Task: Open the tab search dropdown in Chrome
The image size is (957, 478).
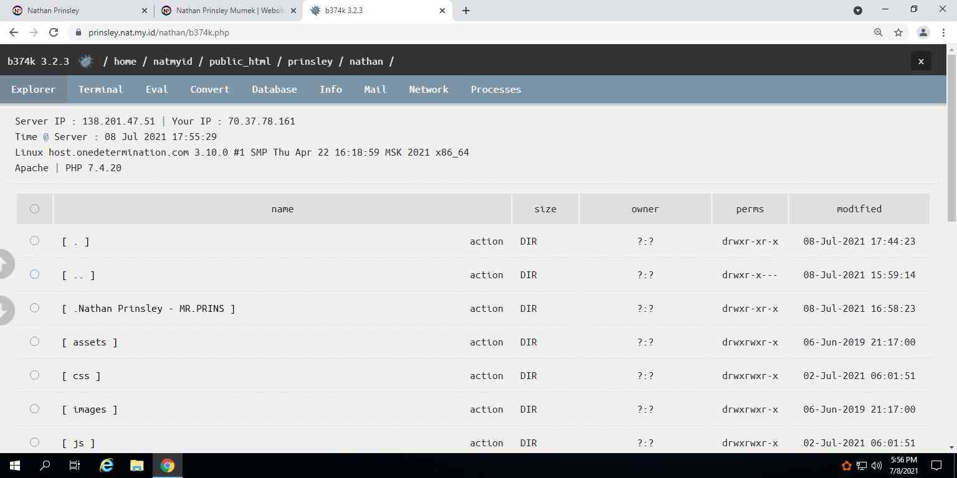Action: coord(857,11)
